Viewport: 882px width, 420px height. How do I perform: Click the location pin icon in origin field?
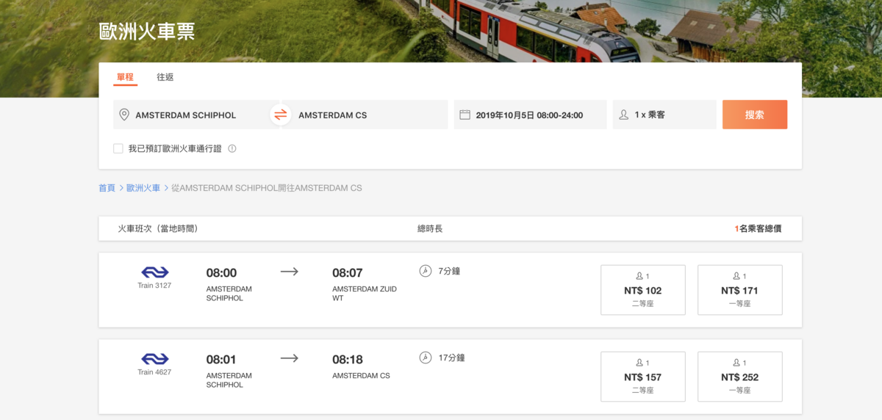pyautogui.click(x=124, y=115)
